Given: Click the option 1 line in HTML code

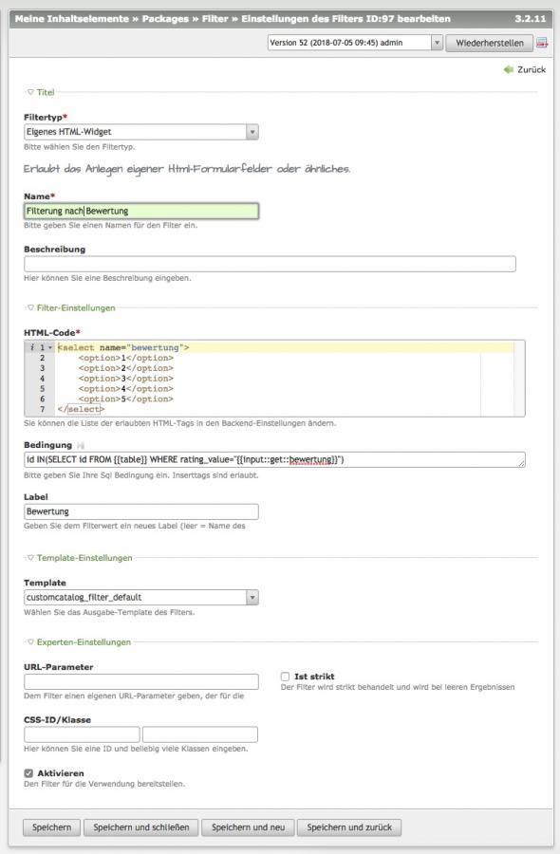Looking at the screenshot, I should coord(126,358).
